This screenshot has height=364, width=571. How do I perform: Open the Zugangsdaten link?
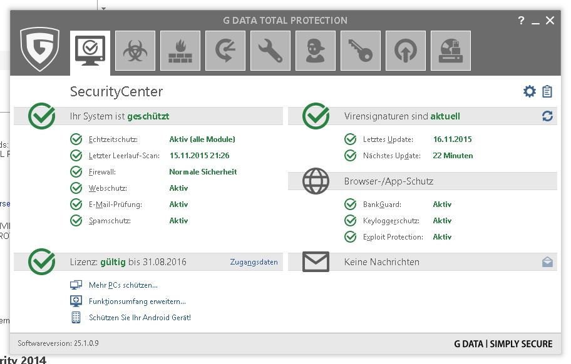254,262
